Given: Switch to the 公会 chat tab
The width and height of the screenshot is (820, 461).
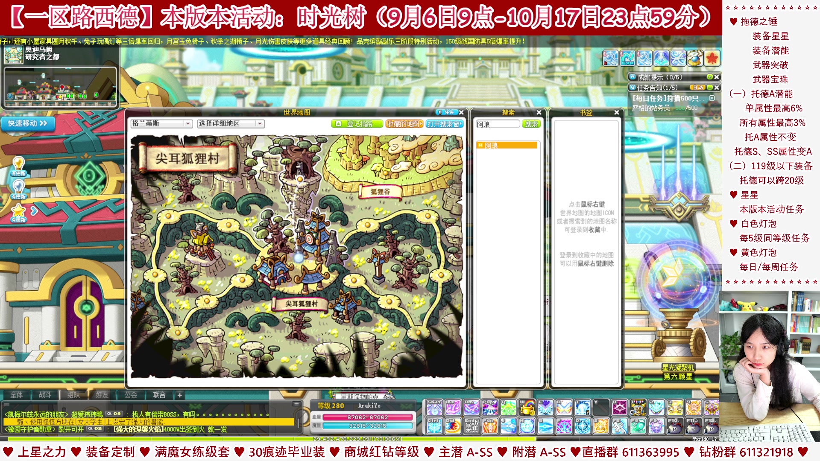Looking at the screenshot, I should pos(131,395).
